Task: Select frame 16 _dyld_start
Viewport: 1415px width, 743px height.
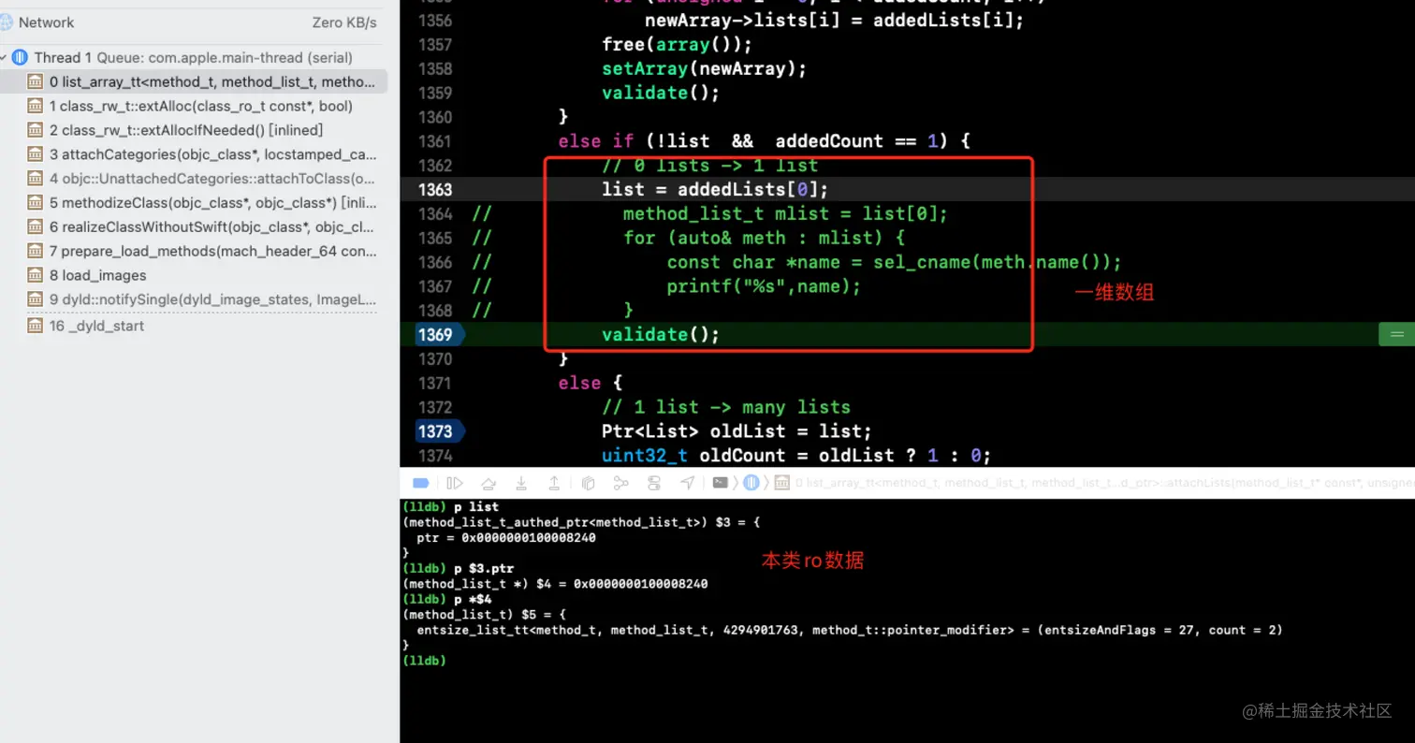Action: [x=194, y=327]
